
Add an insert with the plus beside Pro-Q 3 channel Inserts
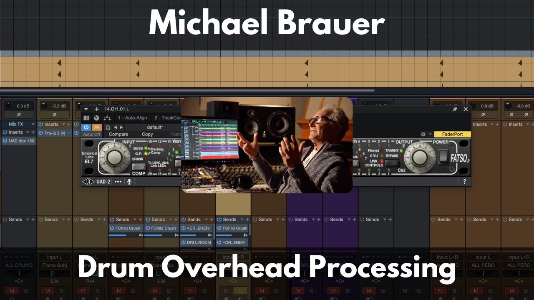[x=69, y=125]
